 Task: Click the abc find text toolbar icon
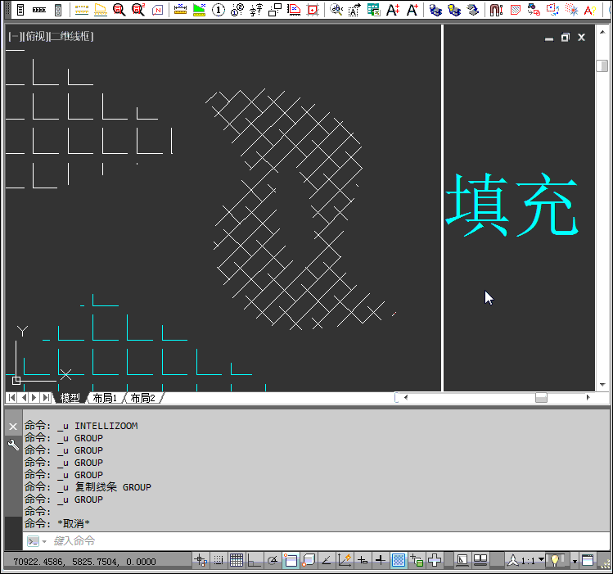click(x=336, y=10)
